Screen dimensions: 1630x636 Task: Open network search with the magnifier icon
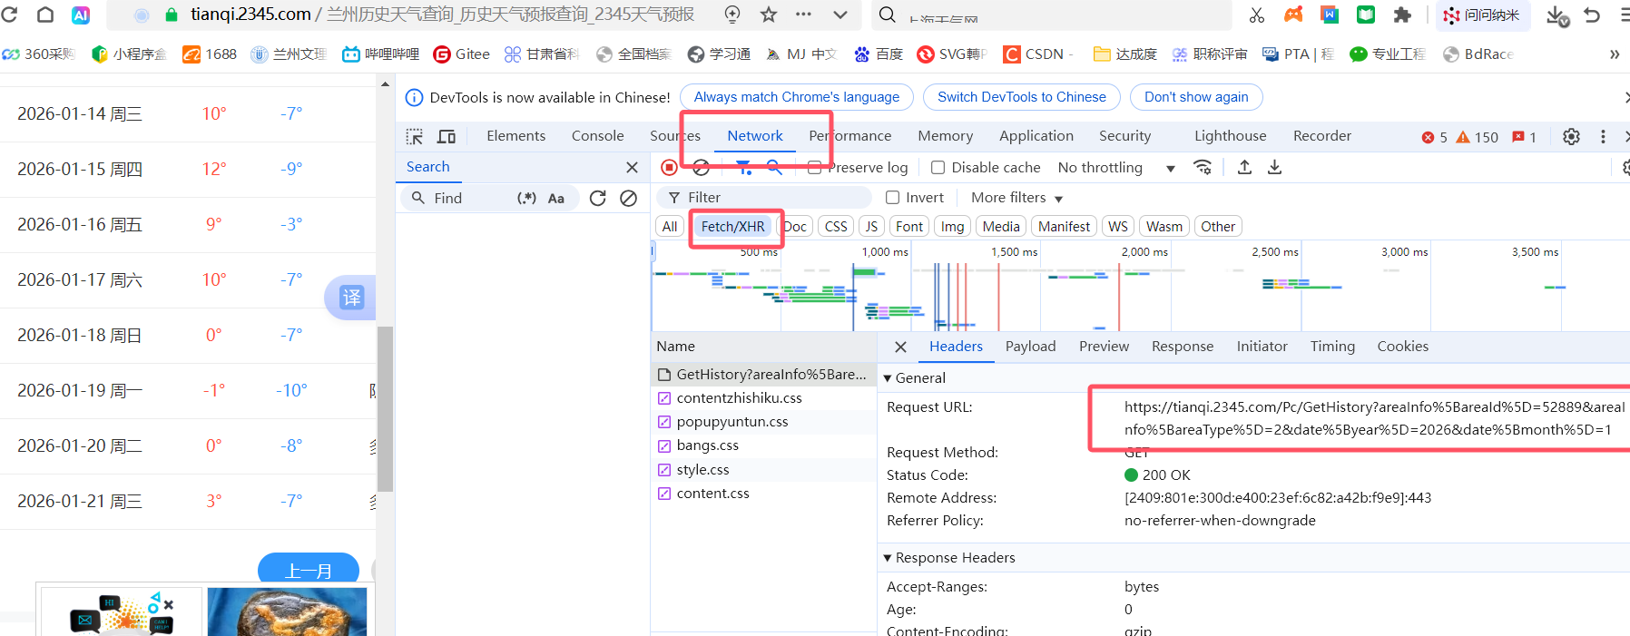point(774,167)
